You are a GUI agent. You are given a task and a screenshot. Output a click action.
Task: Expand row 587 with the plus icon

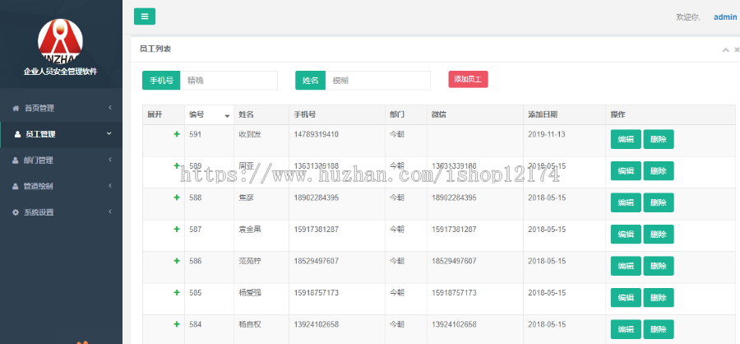(x=177, y=229)
